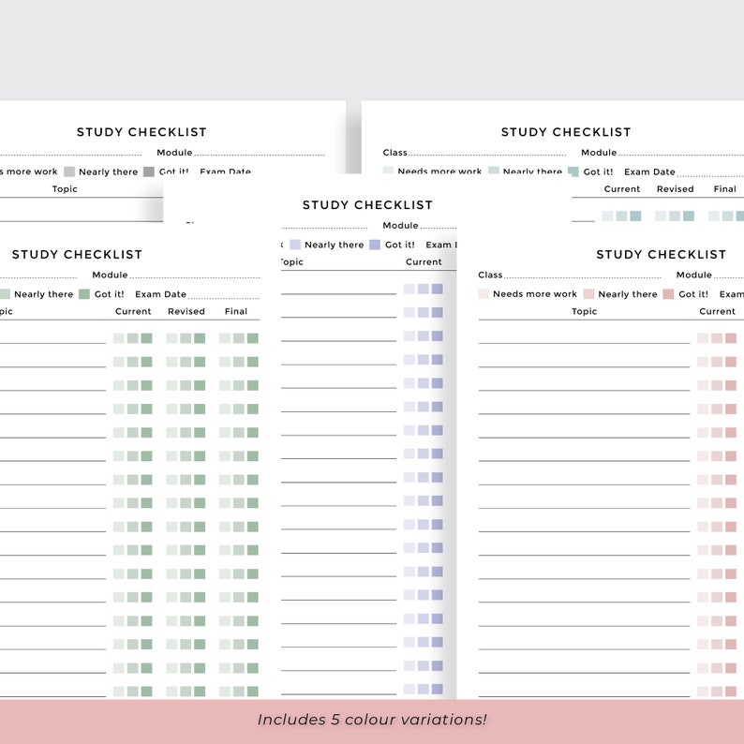
Task: Tick the darkest green Current box in the top row
Action: pyautogui.click(x=146, y=338)
